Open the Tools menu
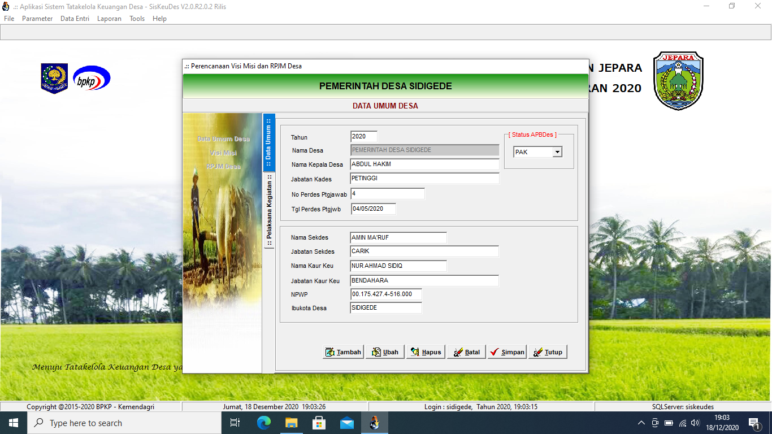The height and width of the screenshot is (434, 772). coord(137,19)
